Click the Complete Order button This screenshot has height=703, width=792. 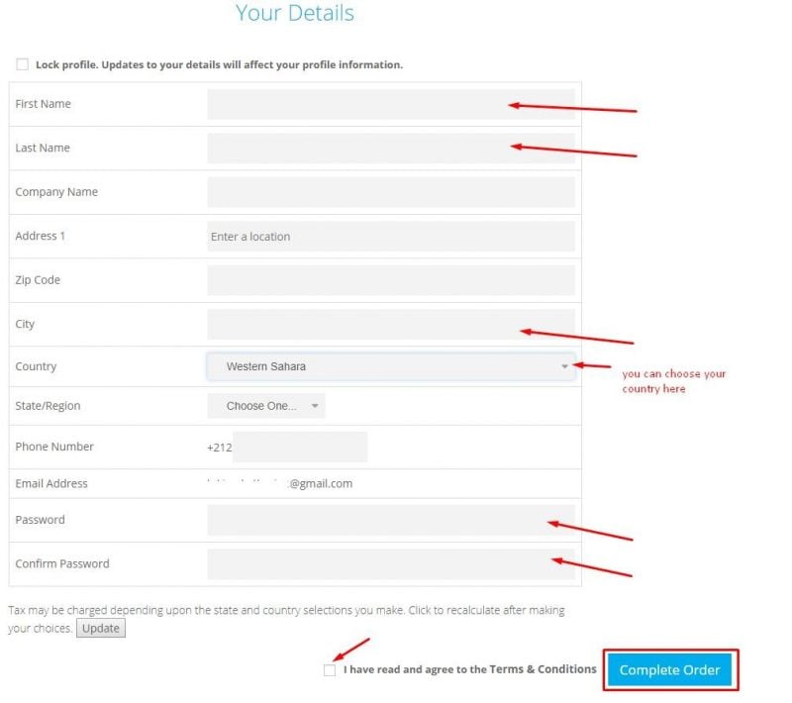669,669
